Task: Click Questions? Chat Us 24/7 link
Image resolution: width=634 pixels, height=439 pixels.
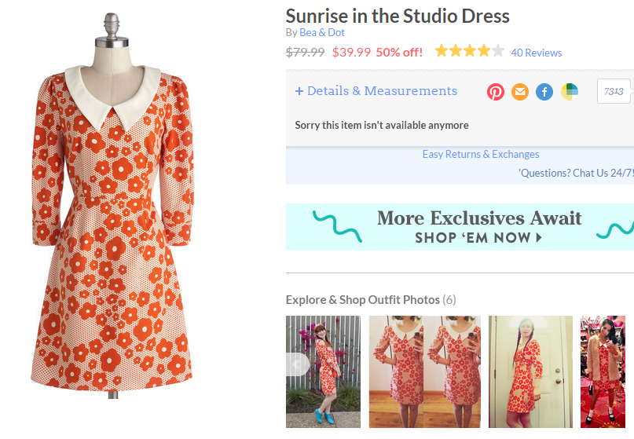Action: (x=576, y=173)
